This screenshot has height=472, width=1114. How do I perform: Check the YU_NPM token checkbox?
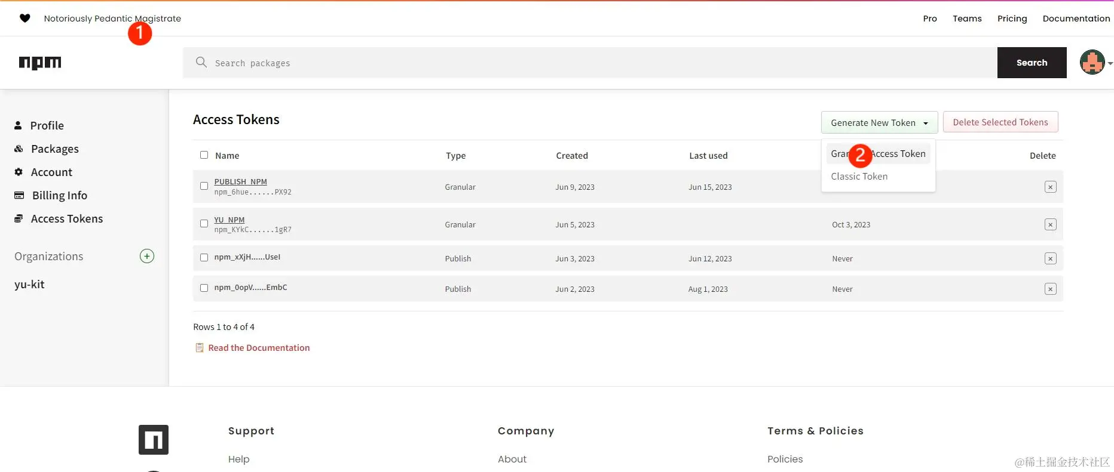point(204,224)
